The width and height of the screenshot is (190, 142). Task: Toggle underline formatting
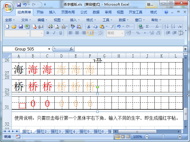pos(61,33)
